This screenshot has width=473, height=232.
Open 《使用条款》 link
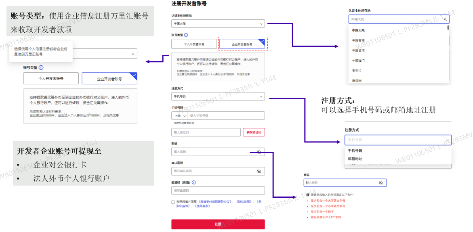tap(202, 206)
